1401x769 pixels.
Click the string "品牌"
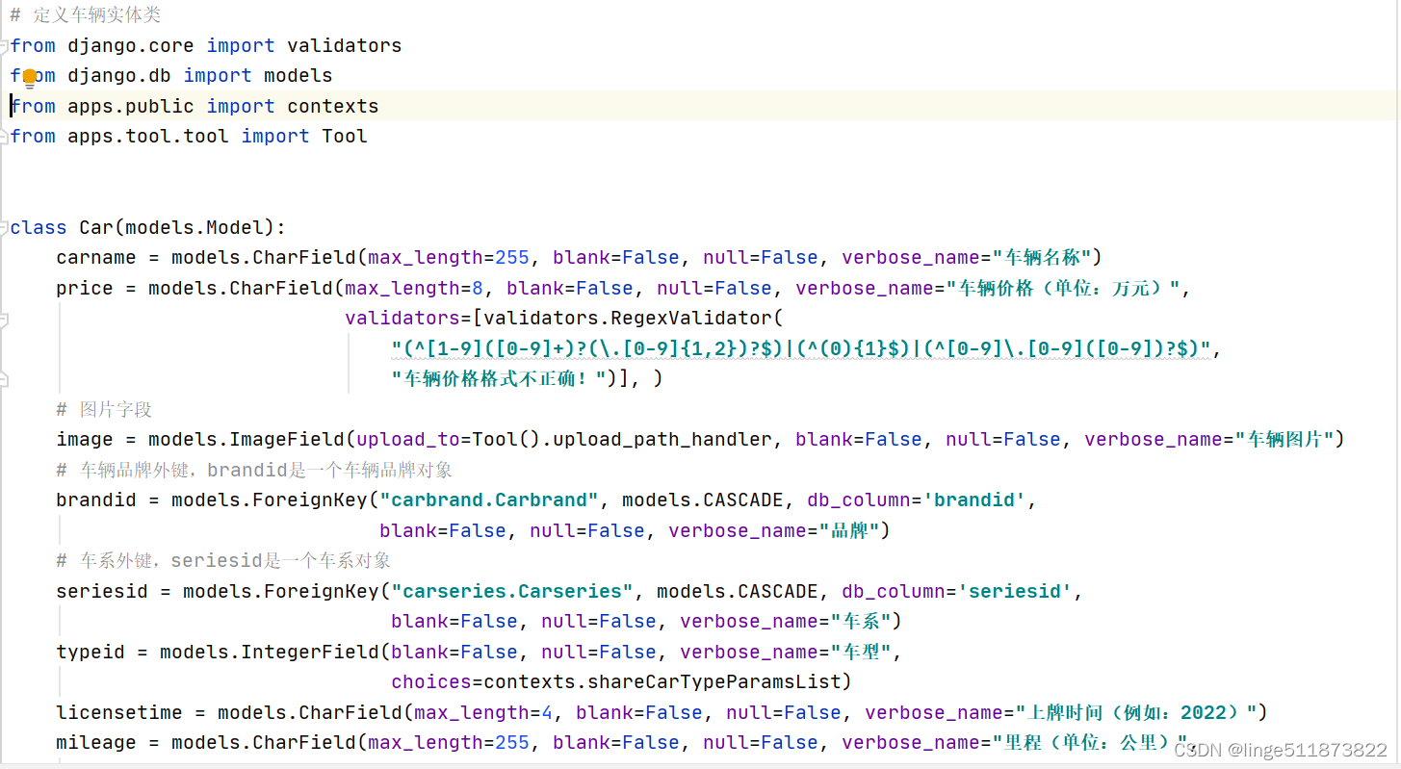point(849,530)
